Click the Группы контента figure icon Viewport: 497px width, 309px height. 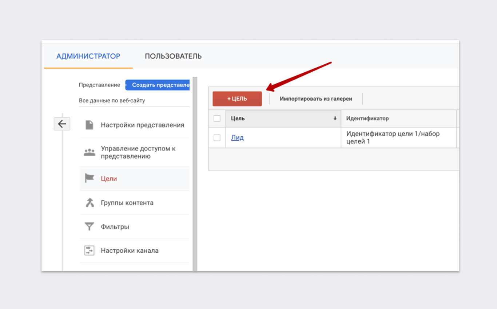tap(90, 202)
